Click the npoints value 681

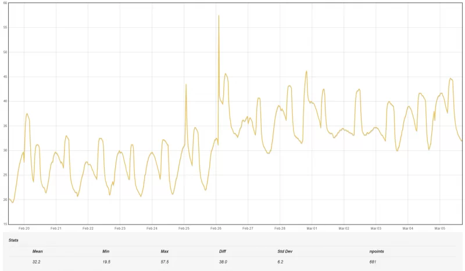tap(373, 262)
